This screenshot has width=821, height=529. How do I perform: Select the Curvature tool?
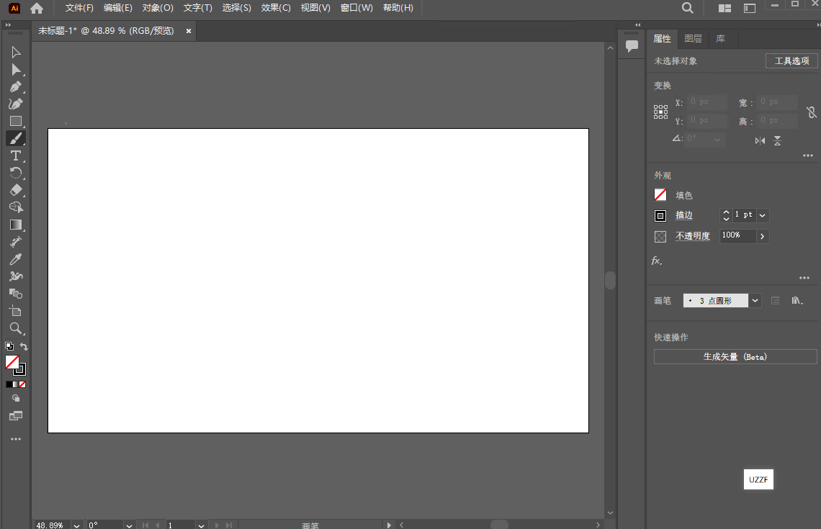tap(16, 104)
